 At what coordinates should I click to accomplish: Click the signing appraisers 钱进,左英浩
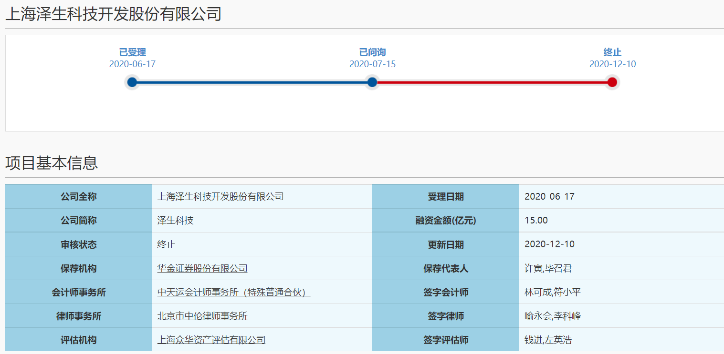[548, 340]
